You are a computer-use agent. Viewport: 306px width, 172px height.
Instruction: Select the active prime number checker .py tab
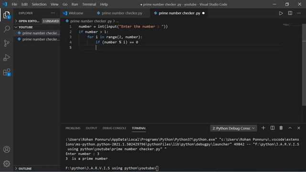tap(179, 13)
